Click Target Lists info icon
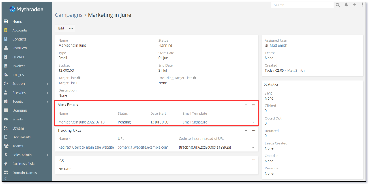 (79, 78)
